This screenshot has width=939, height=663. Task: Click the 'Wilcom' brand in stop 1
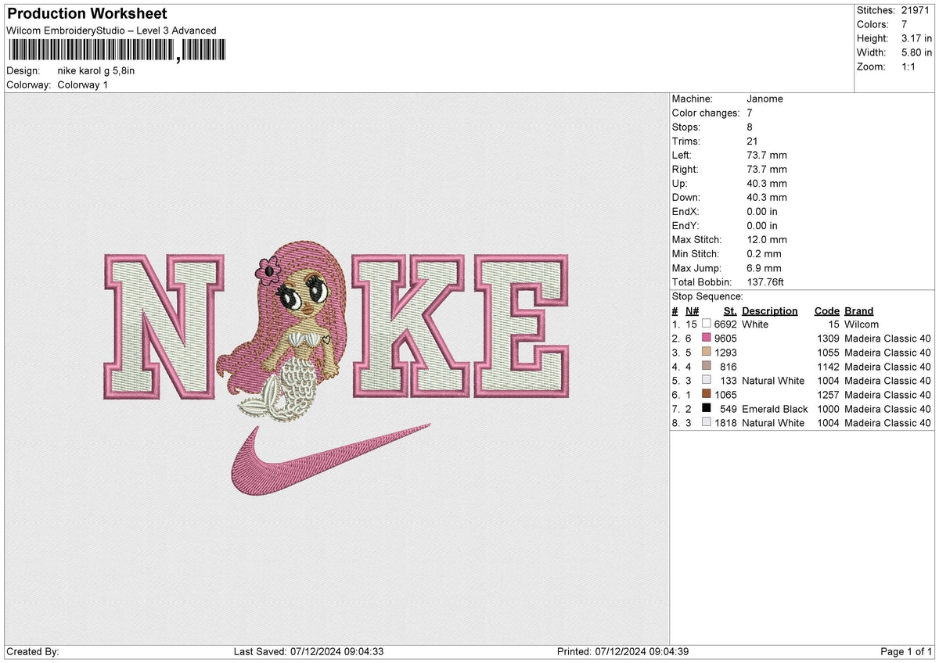[862, 324]
